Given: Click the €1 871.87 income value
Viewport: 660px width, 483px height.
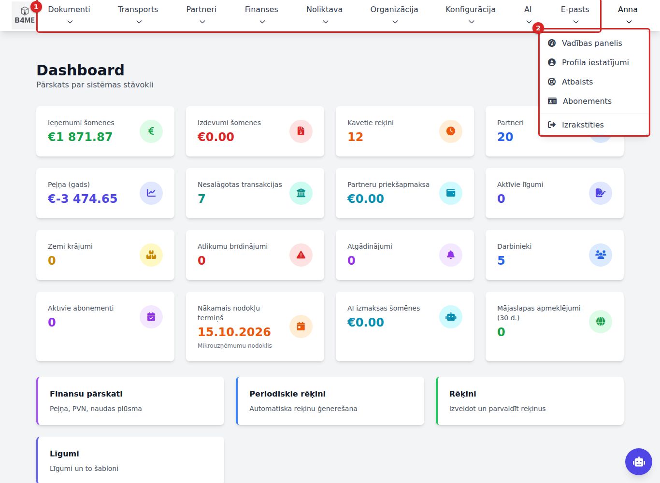Looking at the screenshot, I should (80, 137).
